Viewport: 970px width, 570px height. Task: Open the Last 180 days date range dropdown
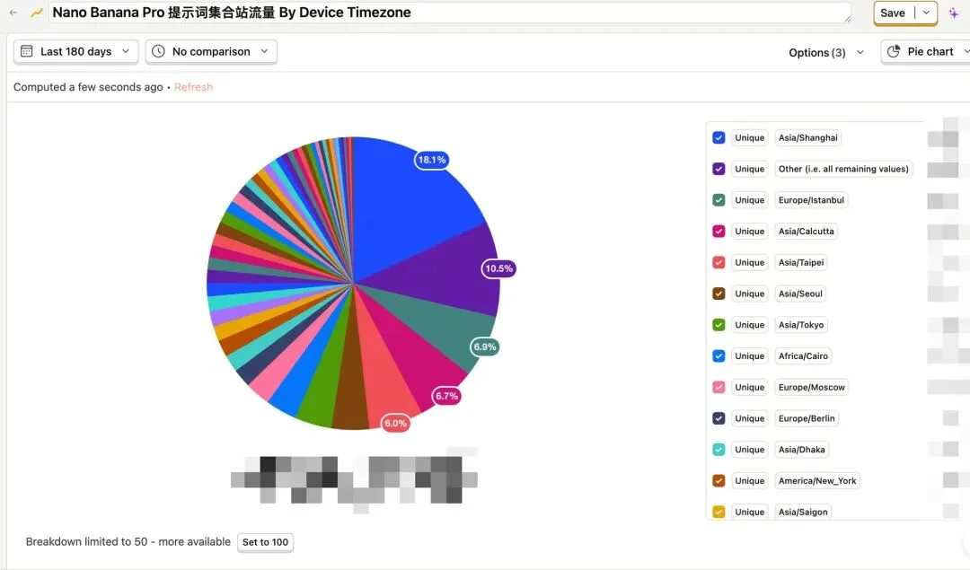point(76,52)
